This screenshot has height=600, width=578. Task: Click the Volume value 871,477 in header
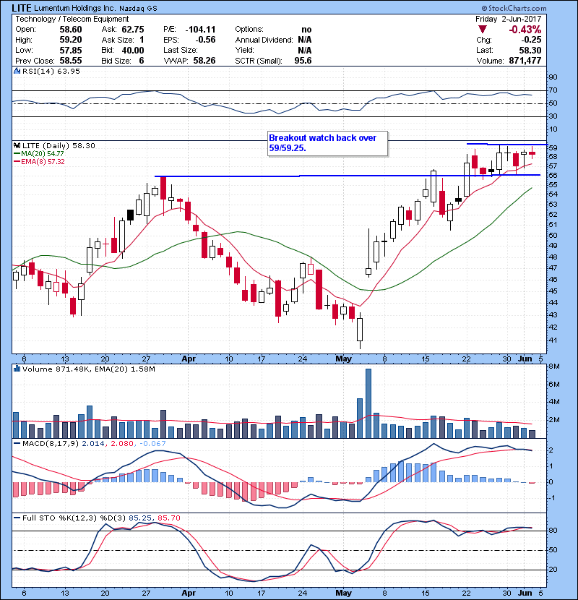coord(525,61)
